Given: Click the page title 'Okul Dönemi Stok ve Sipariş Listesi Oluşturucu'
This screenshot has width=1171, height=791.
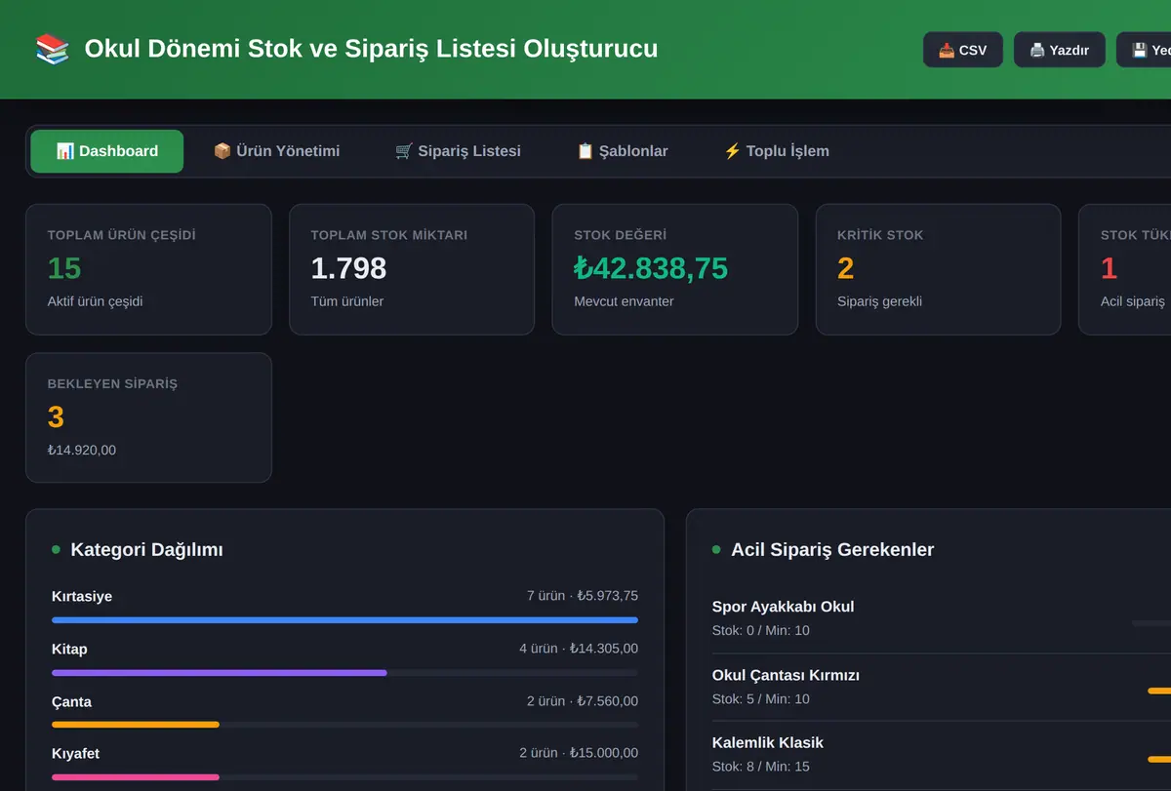Looking at the screenshot, I should (x=371, y=49).
